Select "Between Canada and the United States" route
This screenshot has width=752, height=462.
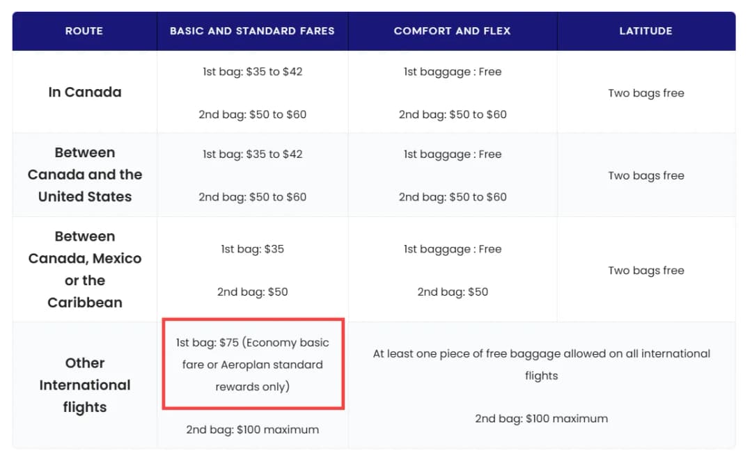tap(84, 175)
